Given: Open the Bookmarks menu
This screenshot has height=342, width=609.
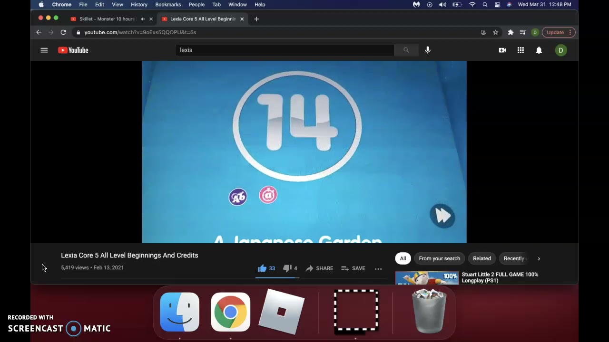Looking at the screenshot, I should pyautogui.click(x=168, y=5).
